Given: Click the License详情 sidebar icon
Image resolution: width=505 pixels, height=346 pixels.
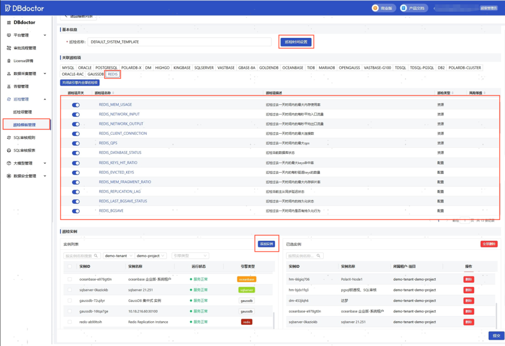Looking at the screenshot, I should 9,61.
